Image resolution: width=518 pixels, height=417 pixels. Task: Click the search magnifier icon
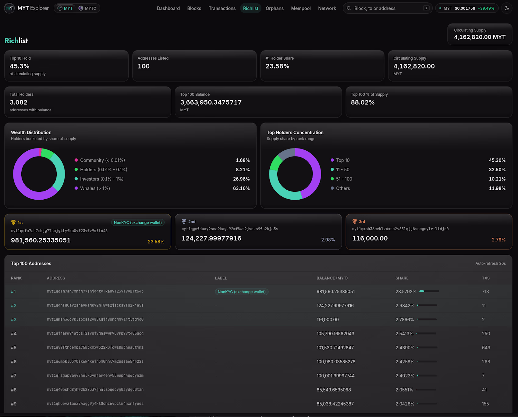point(349,8)
